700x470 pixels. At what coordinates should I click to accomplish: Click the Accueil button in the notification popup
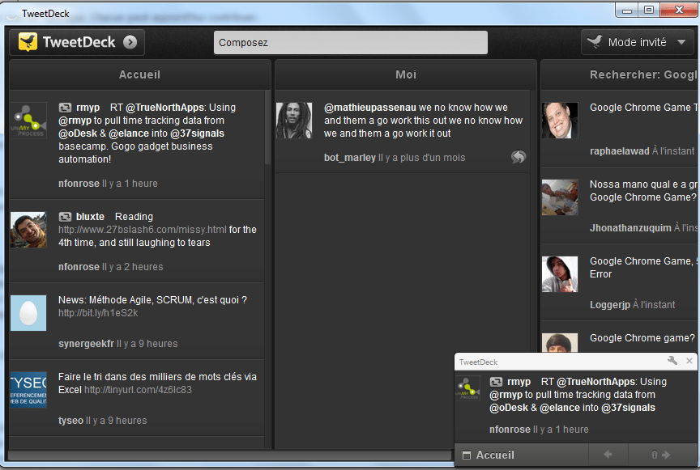(522, 455)
